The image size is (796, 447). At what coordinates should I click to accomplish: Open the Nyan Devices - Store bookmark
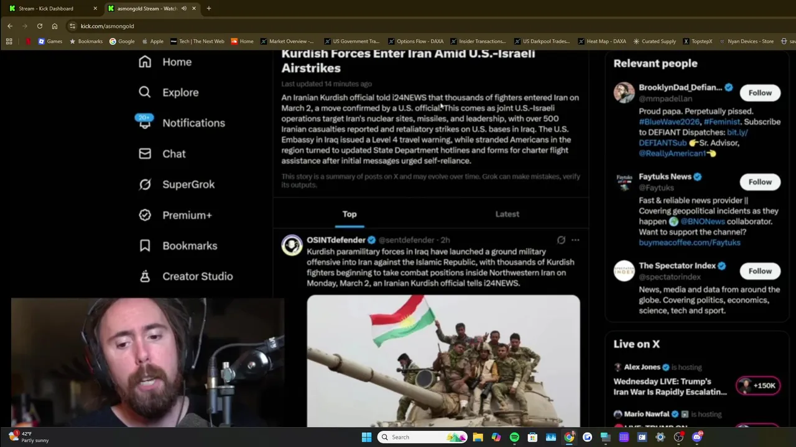746,42
